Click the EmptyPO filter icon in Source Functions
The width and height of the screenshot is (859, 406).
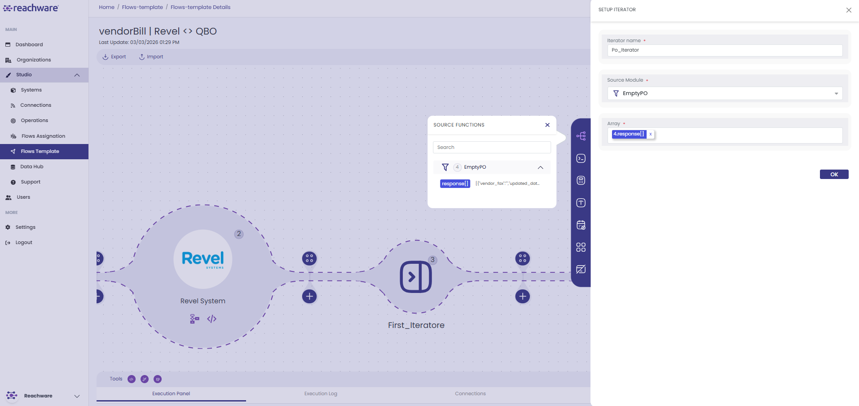tap(445, 167)
